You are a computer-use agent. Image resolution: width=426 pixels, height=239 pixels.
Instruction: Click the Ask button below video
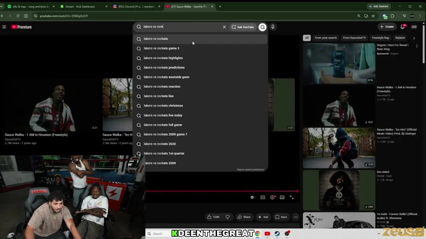[263, 217]
